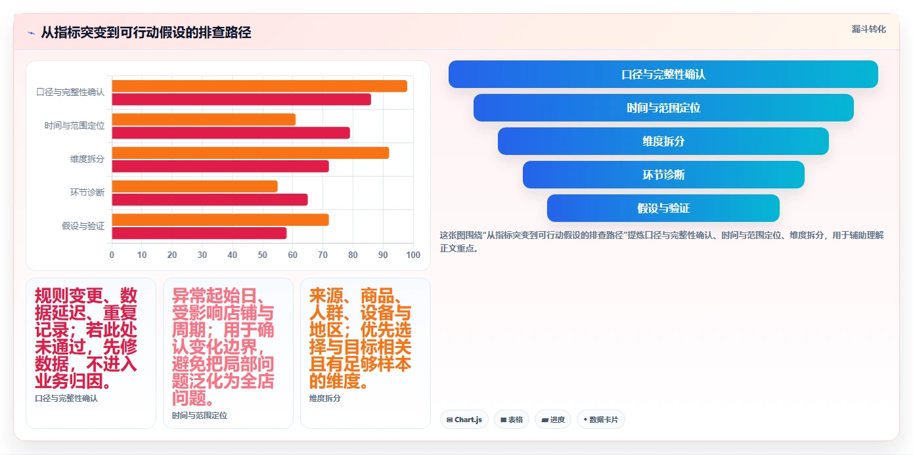Click the small caption 时间与范围定位 under the pink card text
Viewport: 913px width, 455px height.
click(x=200, y=416)
